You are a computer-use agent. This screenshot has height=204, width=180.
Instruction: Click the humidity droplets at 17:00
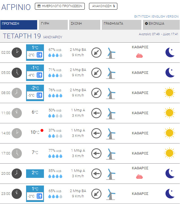pos(55,156)
